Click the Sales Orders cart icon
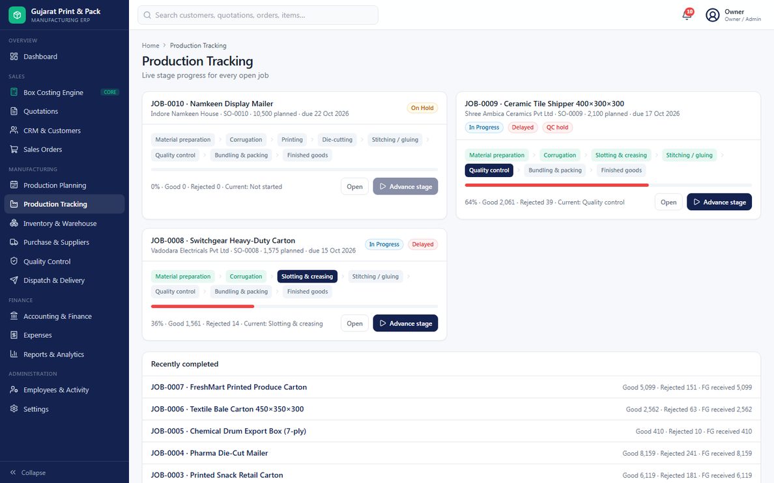Image resolution: width=774 pixels, height=483 pixels. tap(14, 149)
